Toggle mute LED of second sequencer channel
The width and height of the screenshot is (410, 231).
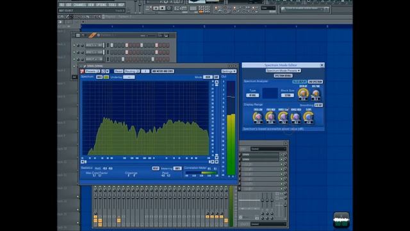(x=74, y=52)
